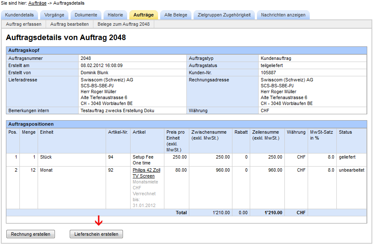374x245 pixels.
Task: Click the Setup Fee One time article
Action: pos(143,160)
